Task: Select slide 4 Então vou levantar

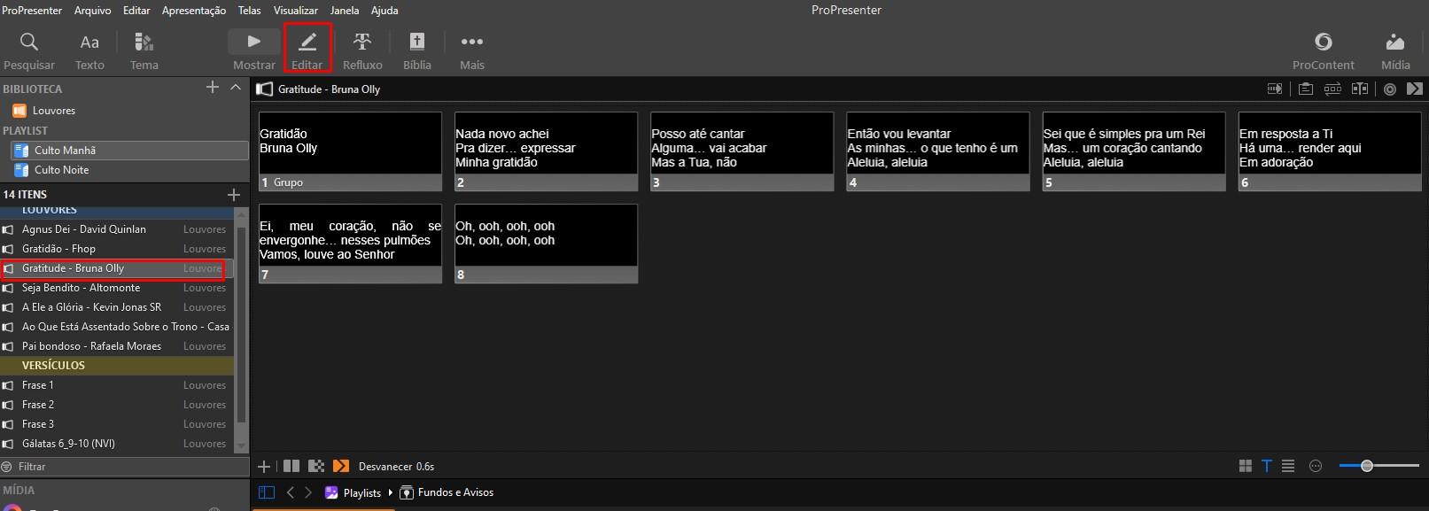Action: 938,151
